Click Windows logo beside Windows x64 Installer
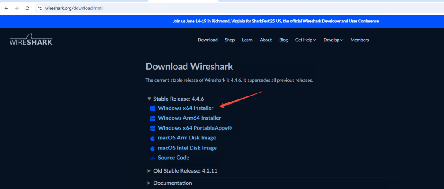The height and width of the screenshot is (189, 444). pyautogui.click(x=152, y=108)
